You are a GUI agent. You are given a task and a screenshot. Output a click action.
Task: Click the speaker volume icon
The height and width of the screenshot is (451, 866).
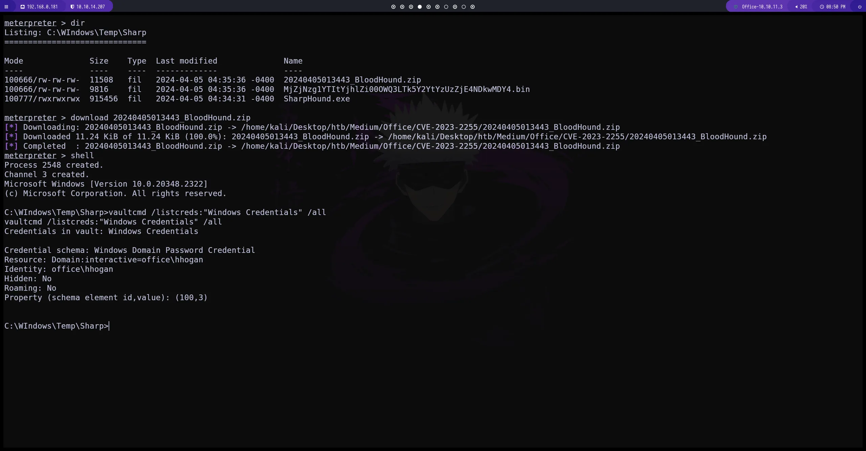click(796, 7)
